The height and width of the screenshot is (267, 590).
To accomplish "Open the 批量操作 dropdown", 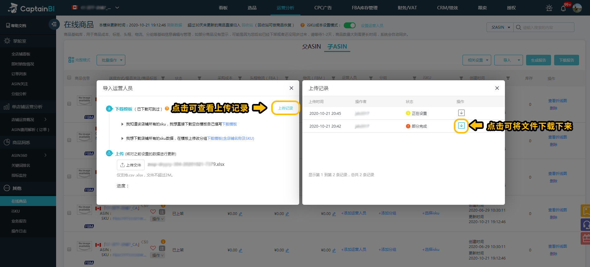I will coord(111,60).
